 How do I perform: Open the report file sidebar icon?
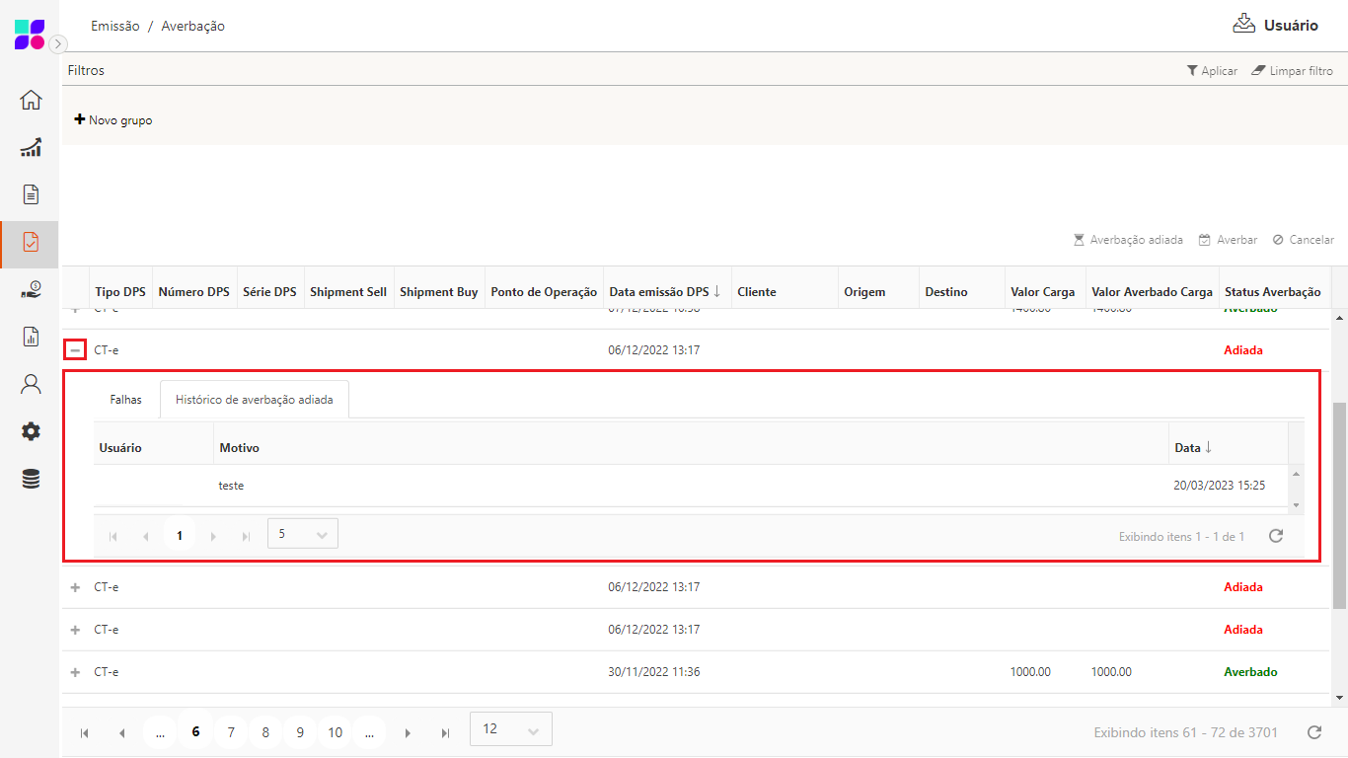31,337
